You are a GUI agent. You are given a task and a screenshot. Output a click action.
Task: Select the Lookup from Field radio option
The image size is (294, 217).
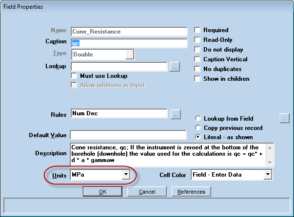click(x=198, y=118)
